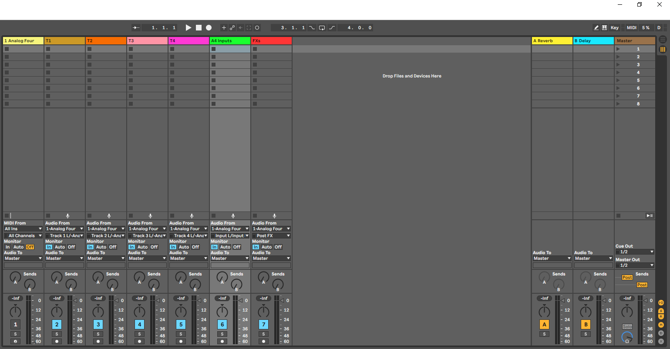Image resolution: width=670 pixels, height=349 pixels.
Task: Toggle Return A activator
Action: coord(544,324)
